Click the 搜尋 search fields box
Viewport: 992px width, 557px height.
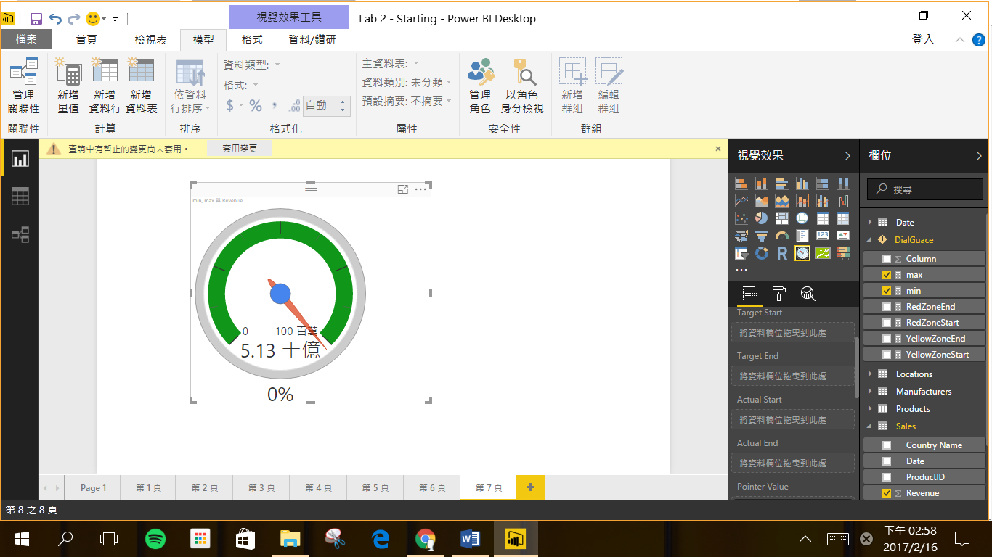tap(926, 189)
